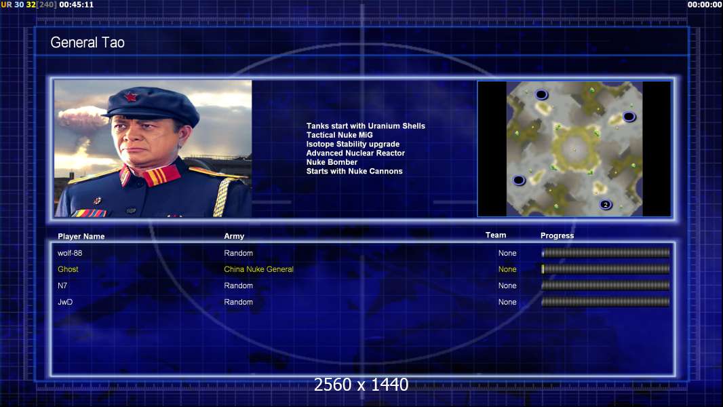Click General Tao's portrait image
The height and width of the screenshot is (407, 723).
[x=153, y=149]
